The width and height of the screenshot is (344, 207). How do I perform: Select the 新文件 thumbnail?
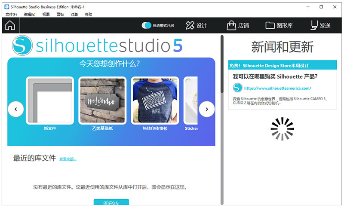tap(50, 100)
